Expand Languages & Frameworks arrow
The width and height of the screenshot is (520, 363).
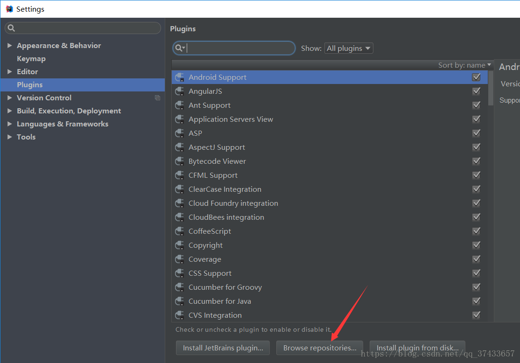click(10, 124)
